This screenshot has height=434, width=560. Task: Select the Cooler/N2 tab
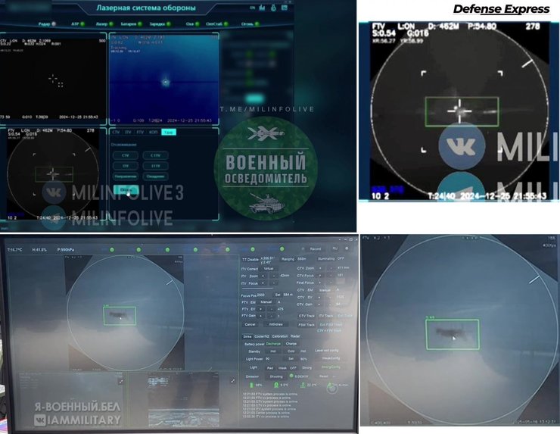point(262,336)
